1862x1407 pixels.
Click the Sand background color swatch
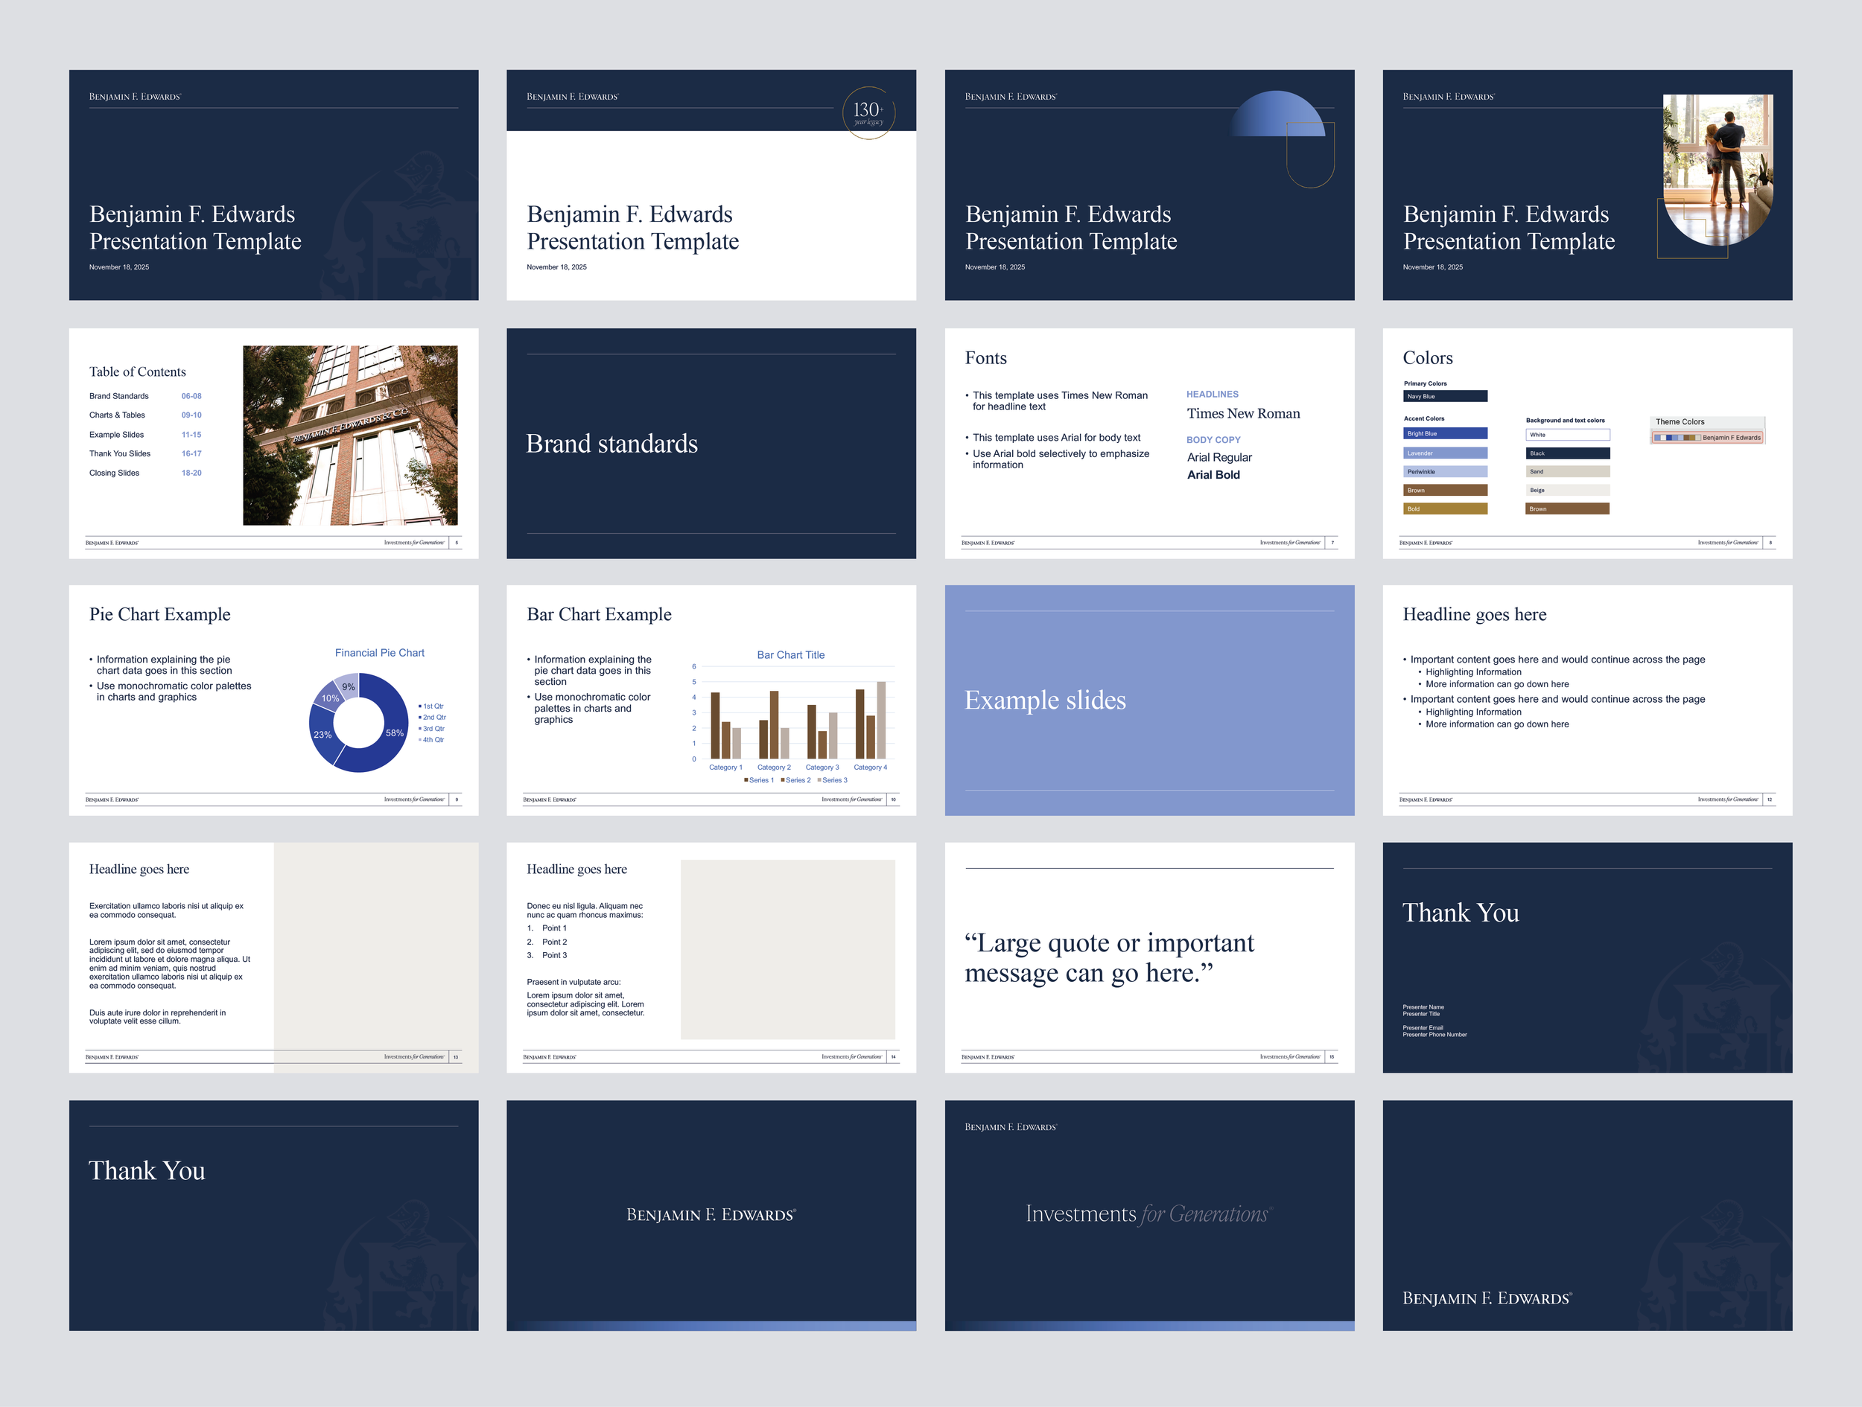1566,471
